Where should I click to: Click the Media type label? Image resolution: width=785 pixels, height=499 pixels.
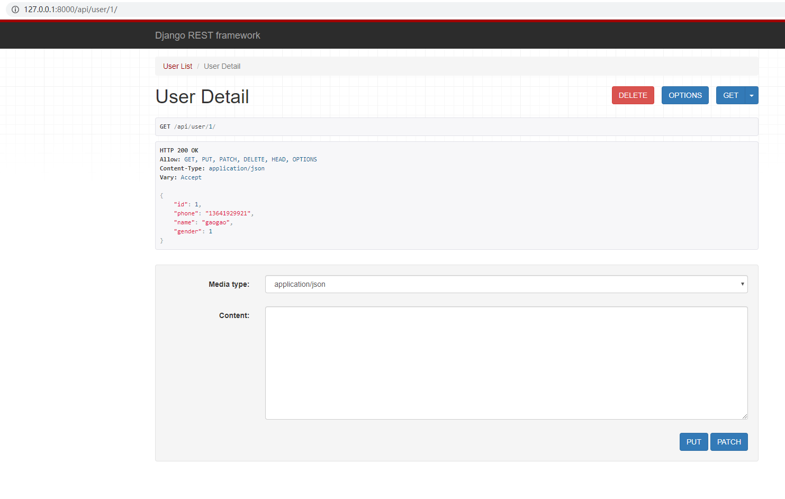(229, 284)
